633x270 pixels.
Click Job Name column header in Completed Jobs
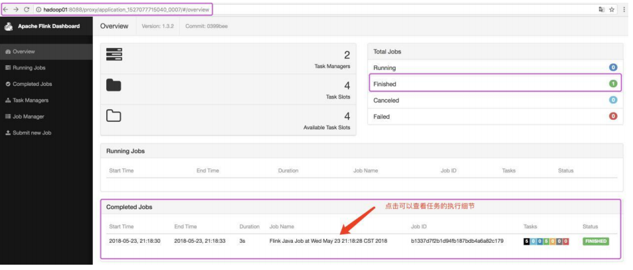coord(282,226)
